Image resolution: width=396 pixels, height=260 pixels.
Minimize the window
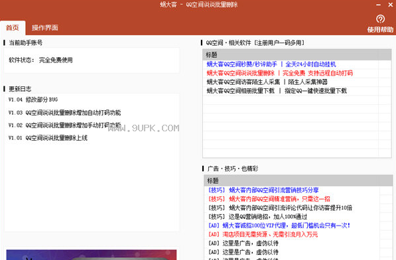[x=378, y=5]
